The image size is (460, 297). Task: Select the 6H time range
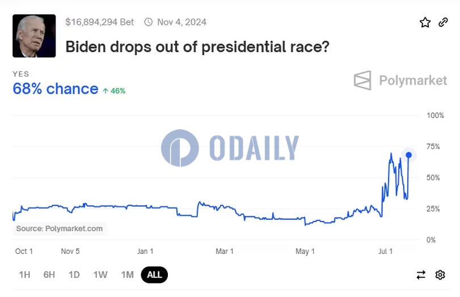point(49,275)
